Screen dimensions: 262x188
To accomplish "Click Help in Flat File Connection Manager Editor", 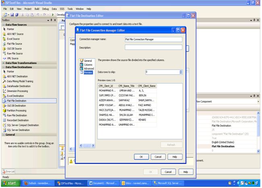I will click(x=175, y=157).
